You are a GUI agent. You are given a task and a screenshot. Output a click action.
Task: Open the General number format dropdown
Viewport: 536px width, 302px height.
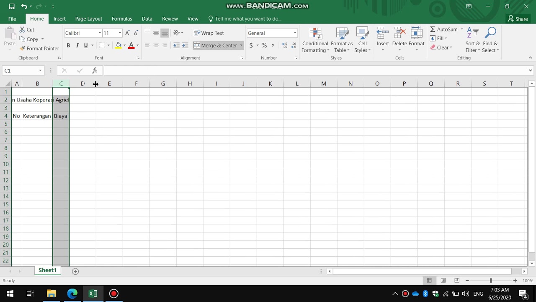click(x=295, y=33)
